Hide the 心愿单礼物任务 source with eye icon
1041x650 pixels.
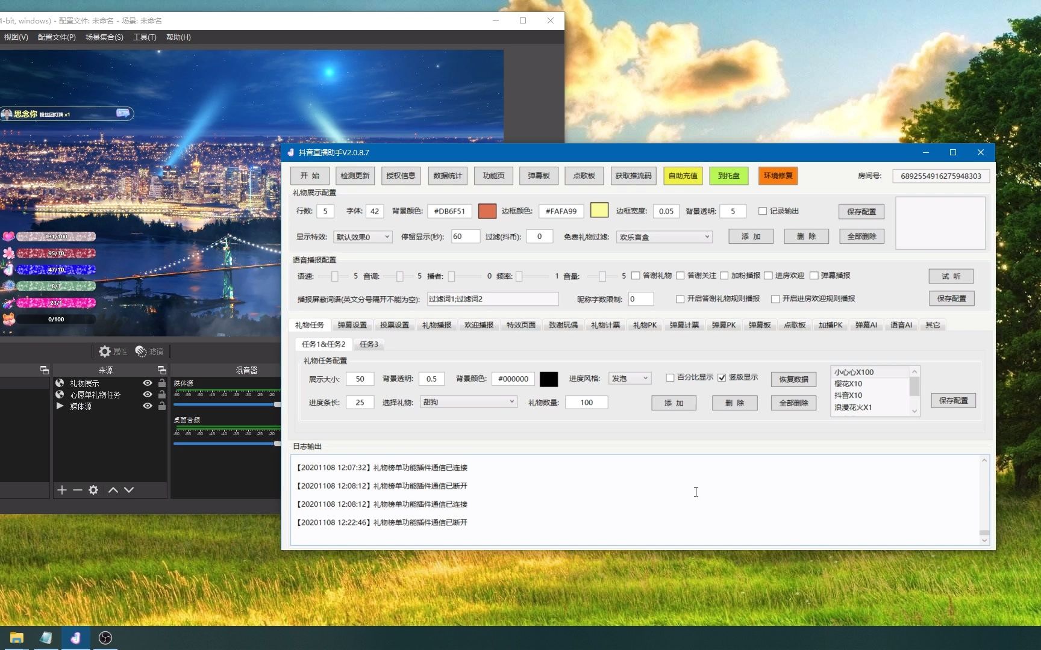(x=147, y=394)
